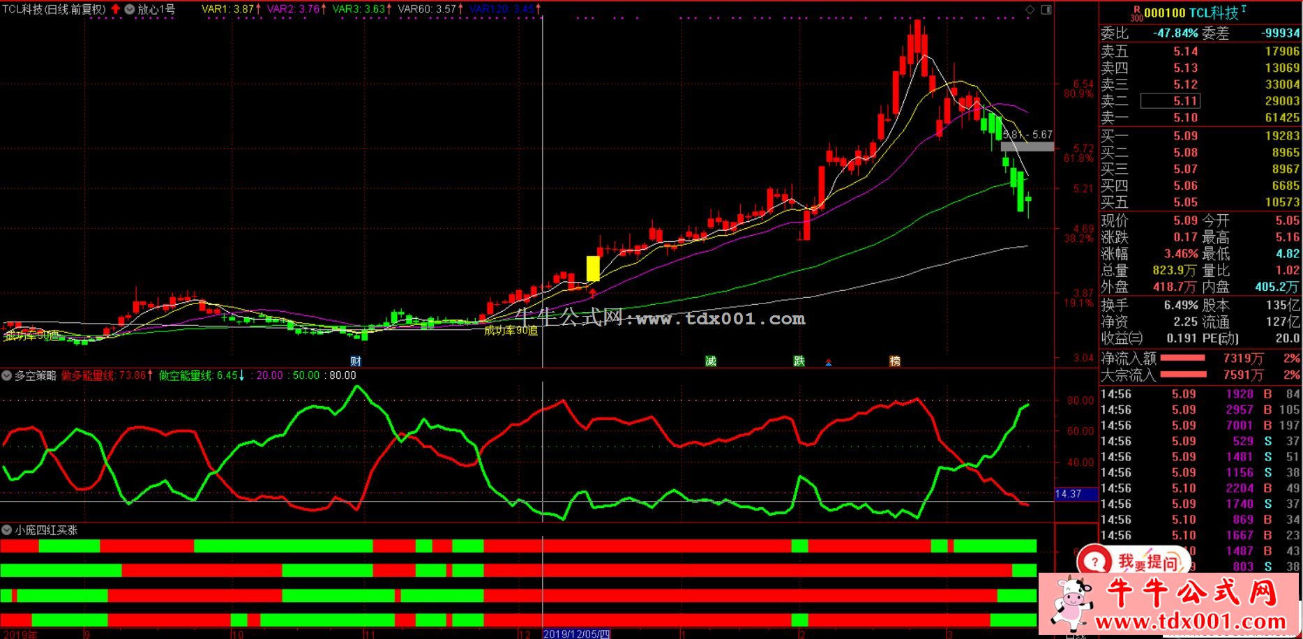Click the VAR1: 3.87 indicator value
Viewport: 1303px width, 639px height.
tap(231, 9)
